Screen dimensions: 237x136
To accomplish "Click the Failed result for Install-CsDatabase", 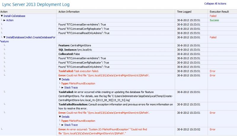I will click(x=213, y=16).
